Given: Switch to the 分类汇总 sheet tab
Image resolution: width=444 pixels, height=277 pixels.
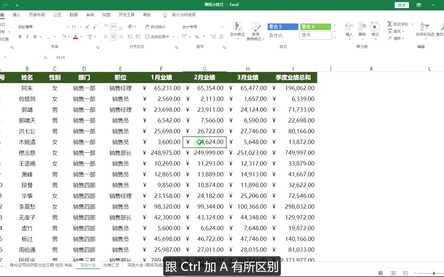Looking at the screenshot, I should tap(111, 265).
